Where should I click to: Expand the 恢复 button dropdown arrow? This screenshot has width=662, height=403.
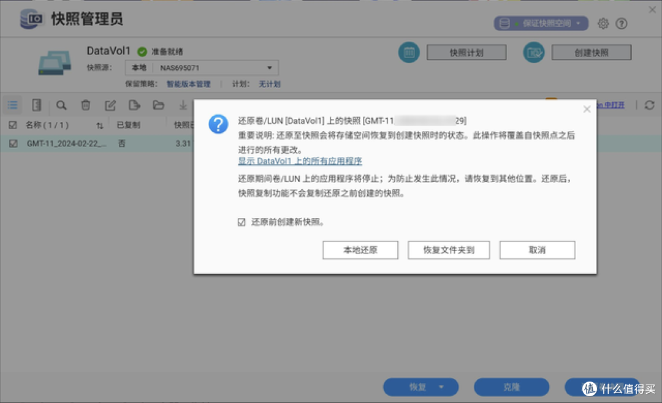click(441, 387)
